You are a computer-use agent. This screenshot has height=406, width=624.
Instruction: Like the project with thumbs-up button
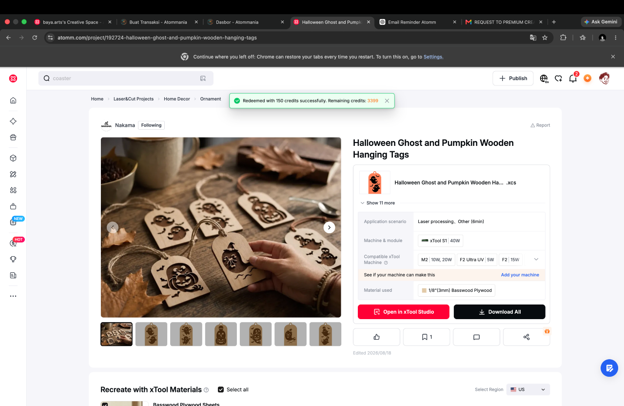tap(376, 337)
